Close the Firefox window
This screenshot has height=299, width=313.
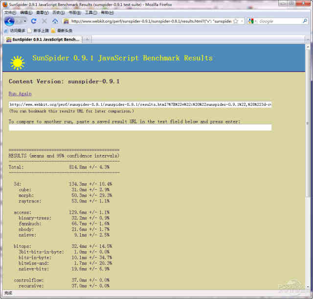303,3
